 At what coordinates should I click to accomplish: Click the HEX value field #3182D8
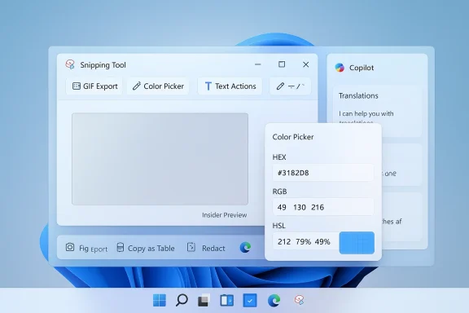click(323, 173)
